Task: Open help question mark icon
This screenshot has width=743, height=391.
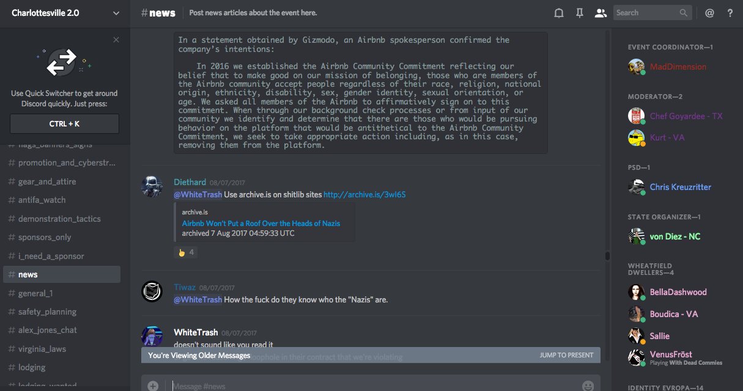Action: (x=730, y=13)
